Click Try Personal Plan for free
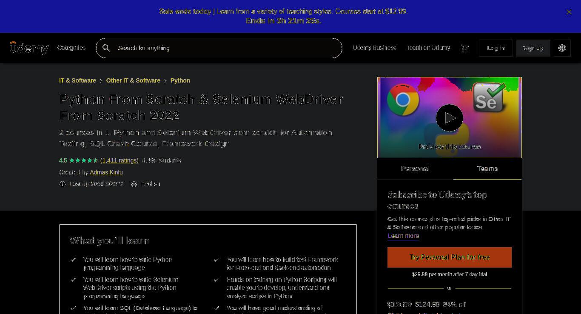This screenshot has width=581, height=314. (450, 257)
